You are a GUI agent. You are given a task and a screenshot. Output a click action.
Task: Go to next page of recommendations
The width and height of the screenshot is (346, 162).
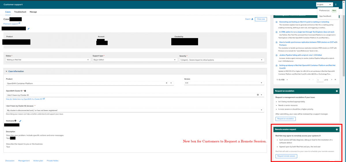[x=332, y=80]
